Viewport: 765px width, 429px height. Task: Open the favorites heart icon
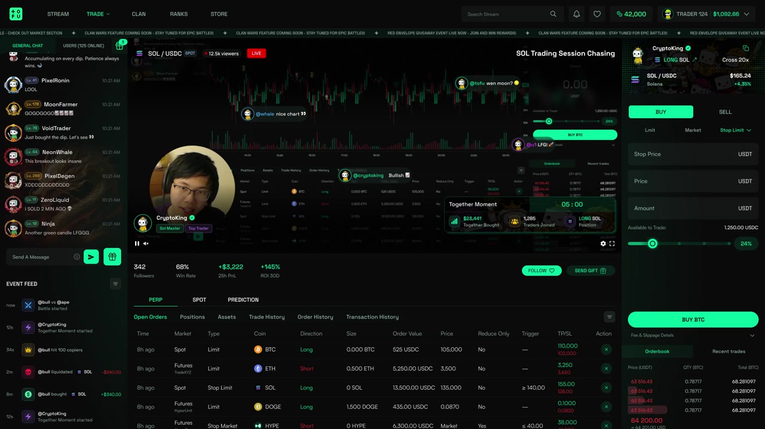597,14
